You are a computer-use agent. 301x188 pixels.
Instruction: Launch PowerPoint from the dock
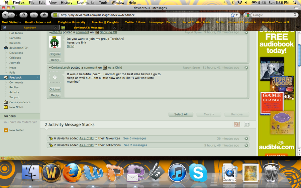pos(115,173)
